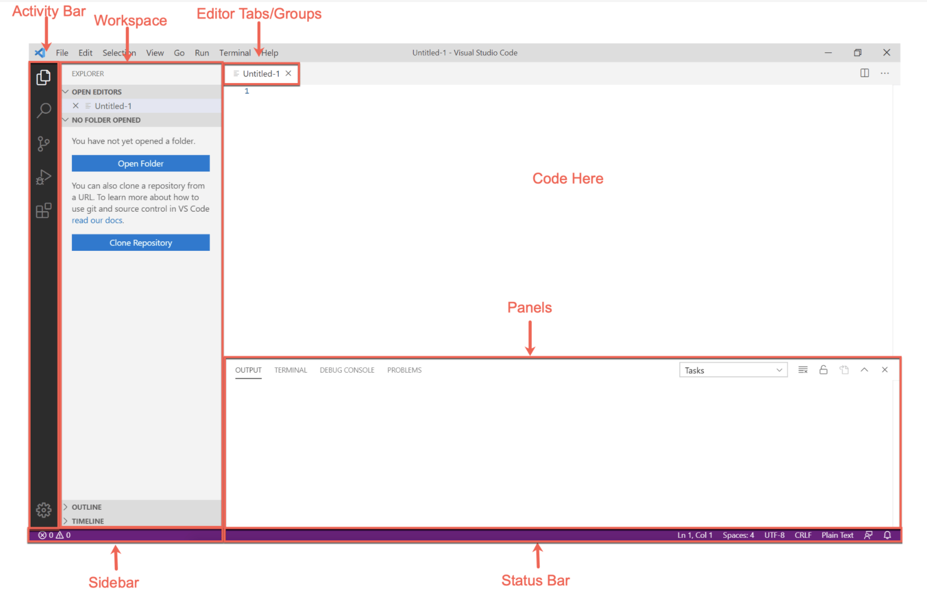Collapse the Open Editors section

(96, 92)
